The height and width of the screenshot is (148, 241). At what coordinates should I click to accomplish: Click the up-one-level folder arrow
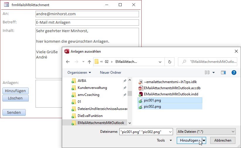point(89,62)
